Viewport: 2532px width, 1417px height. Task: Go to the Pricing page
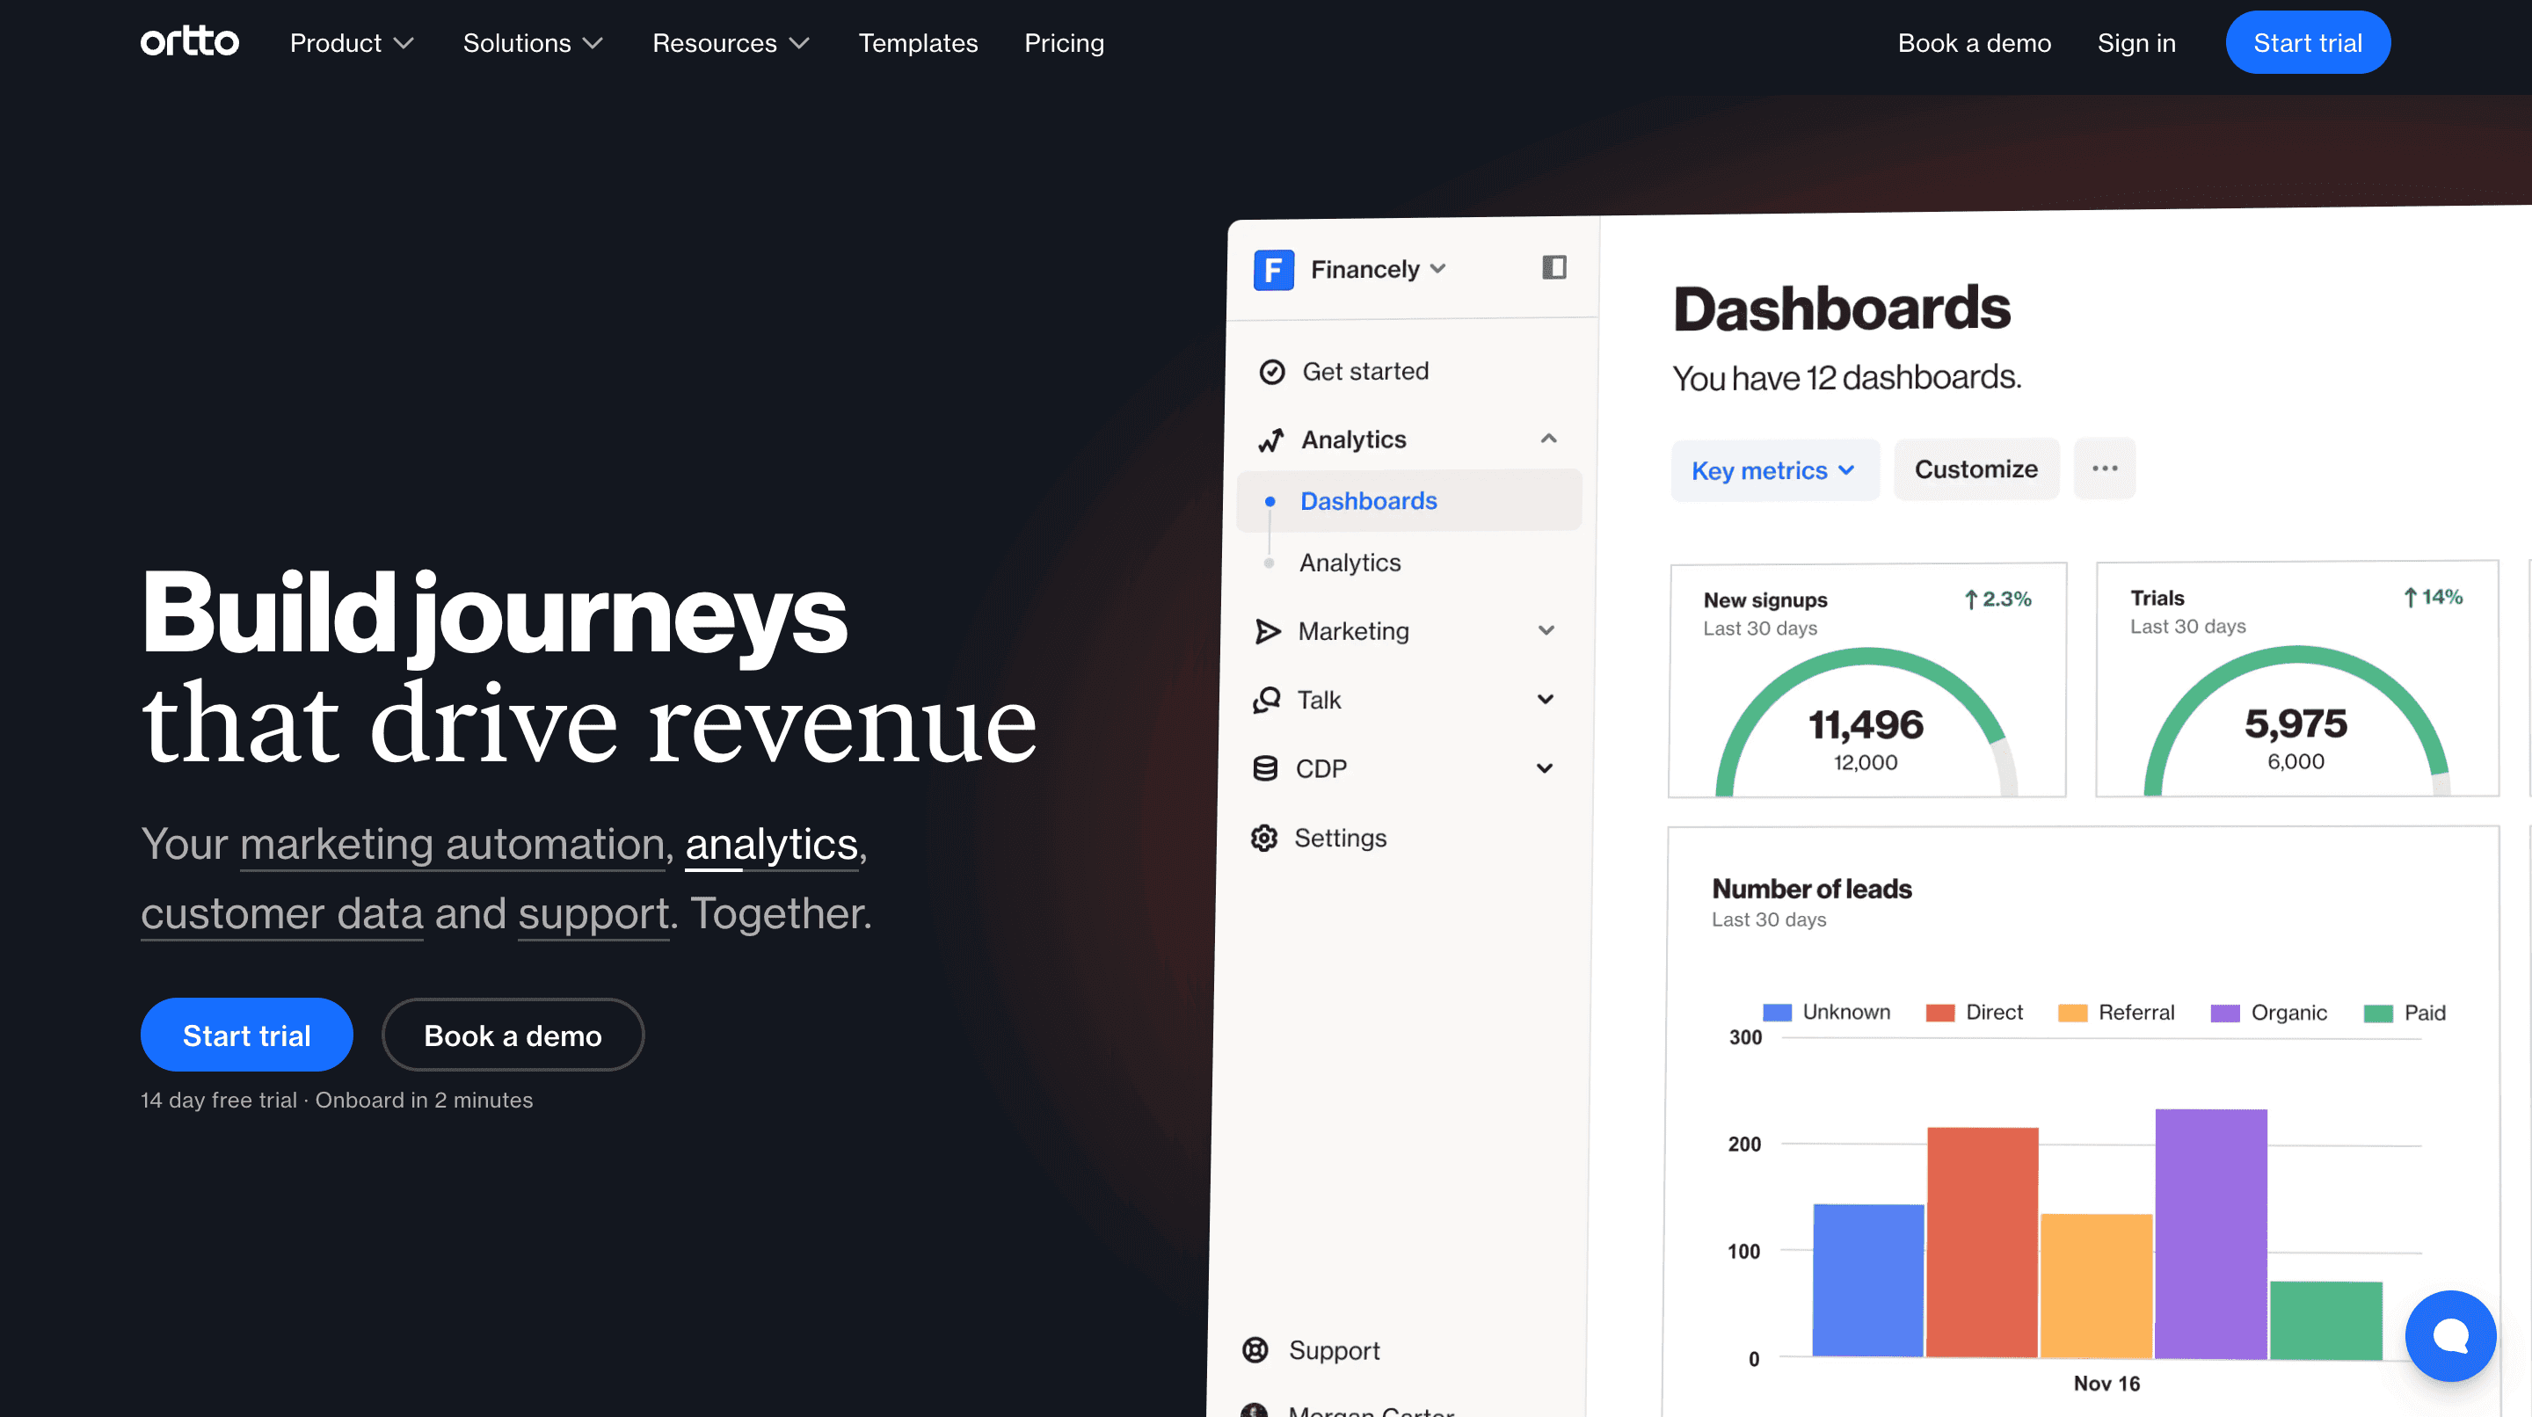pos(1064,42)
